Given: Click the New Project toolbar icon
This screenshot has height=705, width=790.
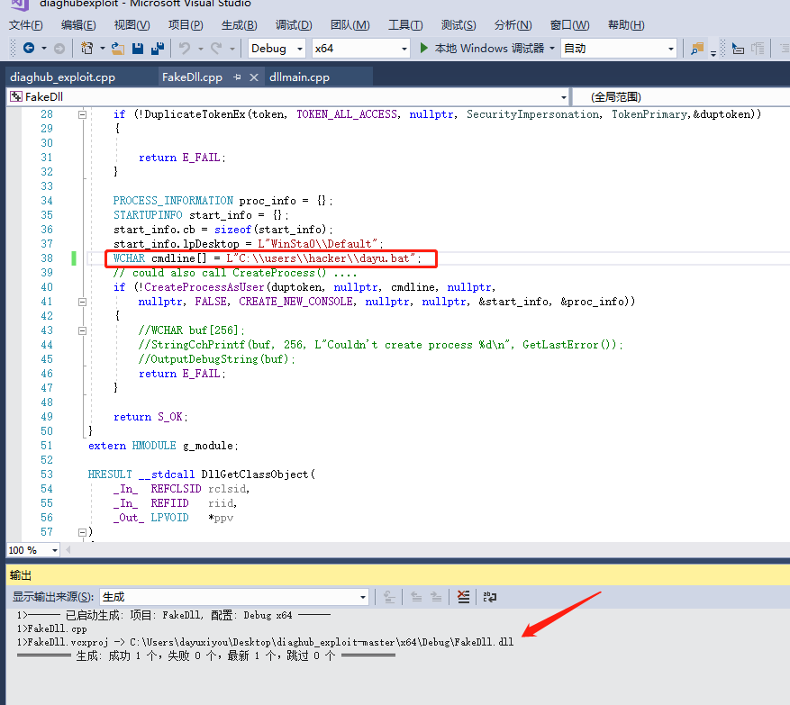Looking at the screenshot, I should 87,49.
